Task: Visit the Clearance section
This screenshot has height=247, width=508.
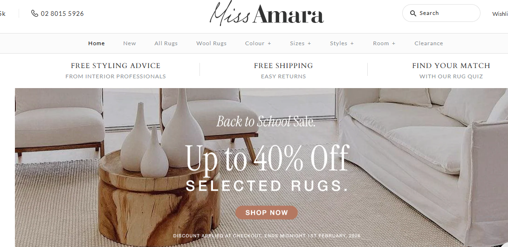Action: [429, 43]
